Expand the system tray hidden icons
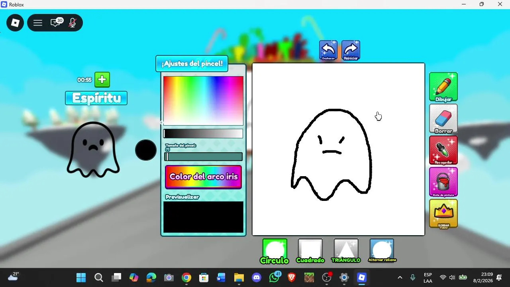This screenshot has width=510, height=287. (400, 277)
